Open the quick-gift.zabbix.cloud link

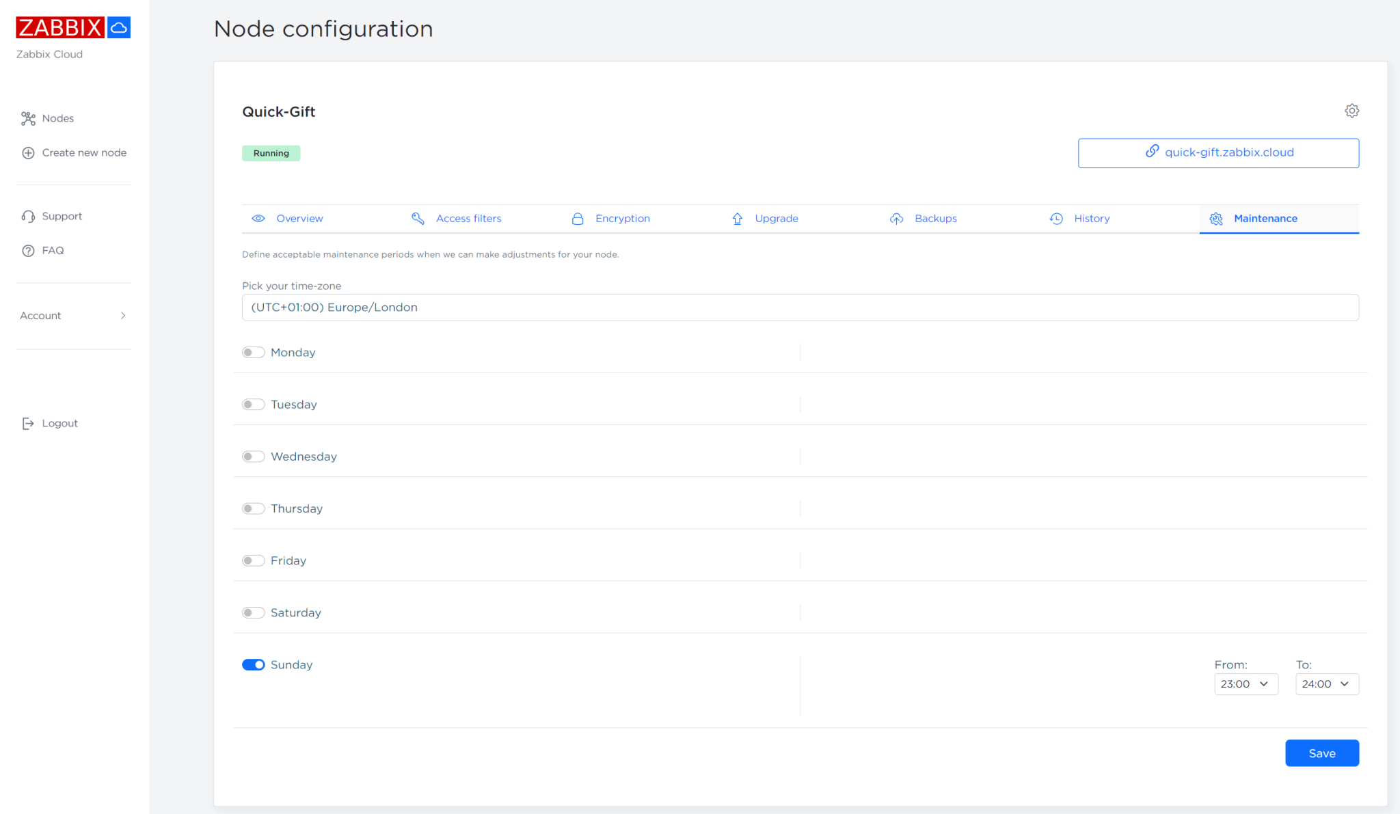tap(1218, 152)
